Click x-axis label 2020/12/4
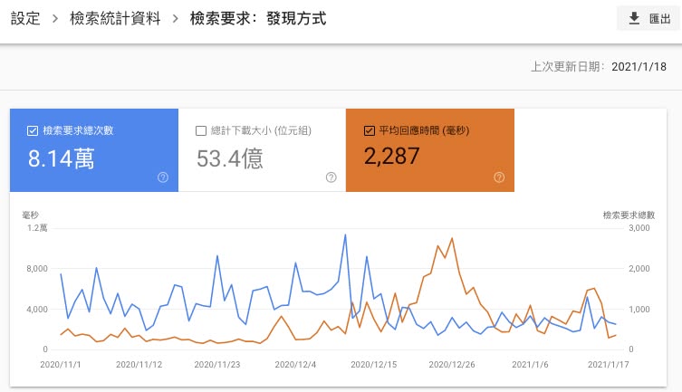The image size is (682, 392). 295,364
